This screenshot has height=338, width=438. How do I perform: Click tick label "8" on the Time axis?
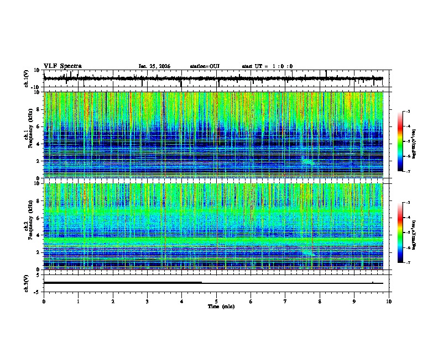(x=320, y=302)
